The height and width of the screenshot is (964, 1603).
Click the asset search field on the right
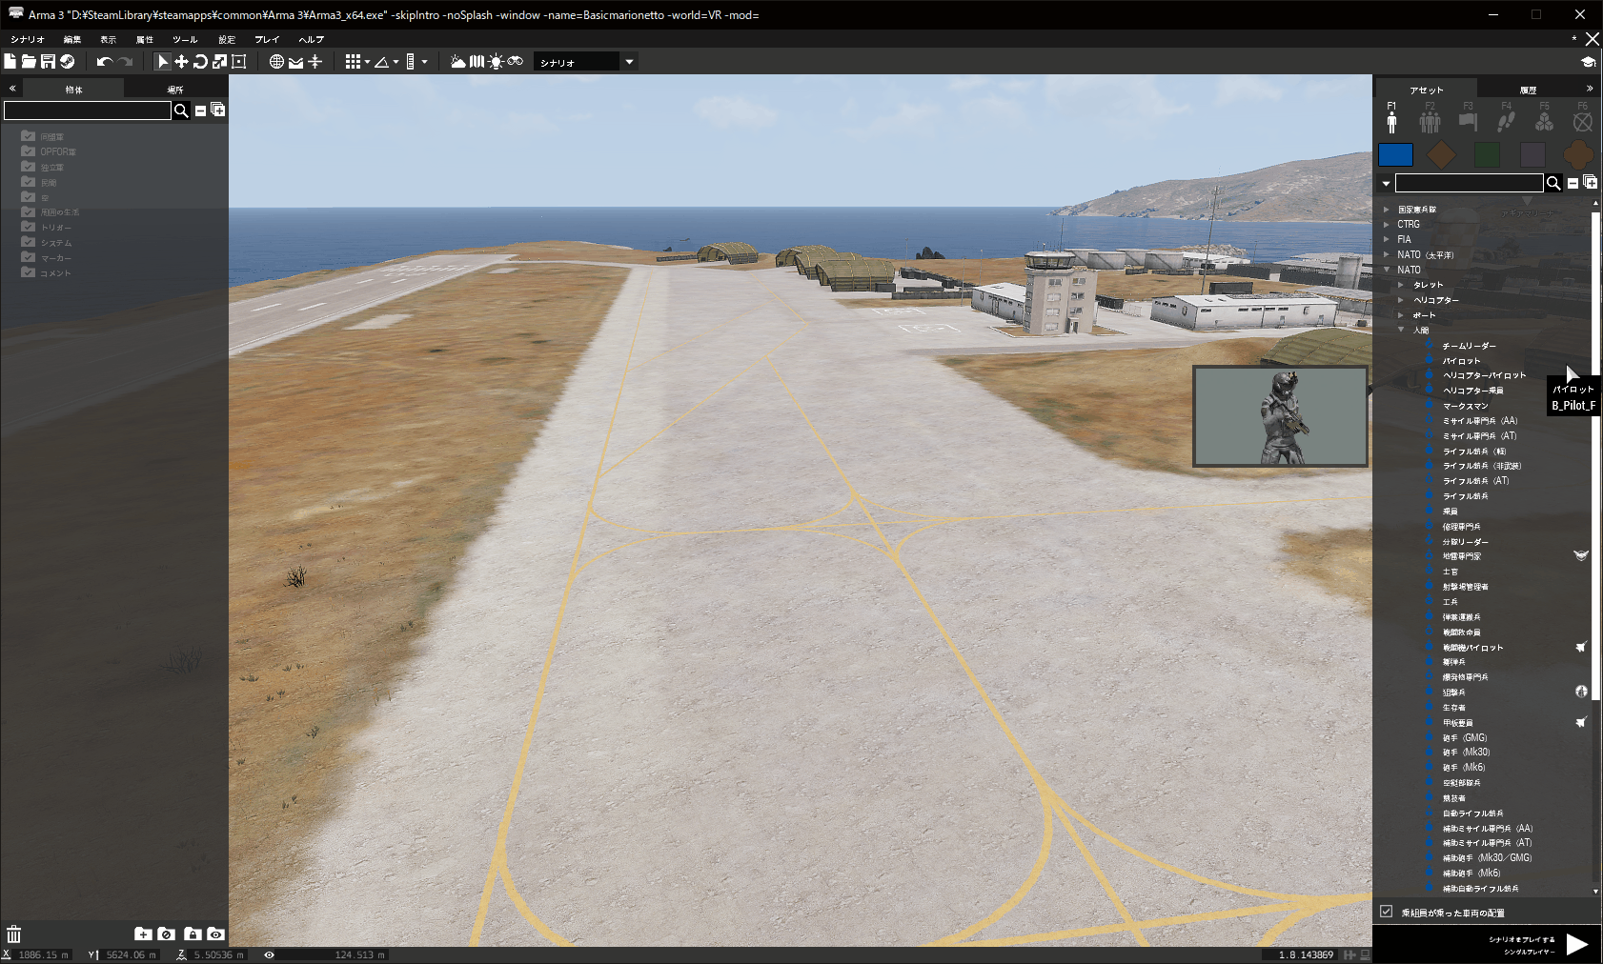pos(1471,182)
